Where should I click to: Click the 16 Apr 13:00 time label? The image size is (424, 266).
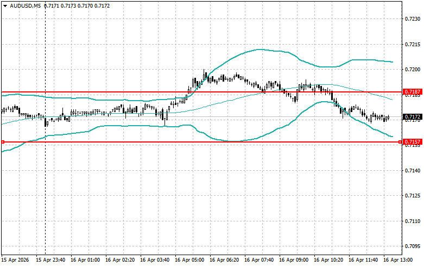tap(398, 260)
